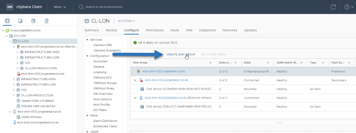Switch to the Monitor tab
Screen dimensions: 356x133
111,30
